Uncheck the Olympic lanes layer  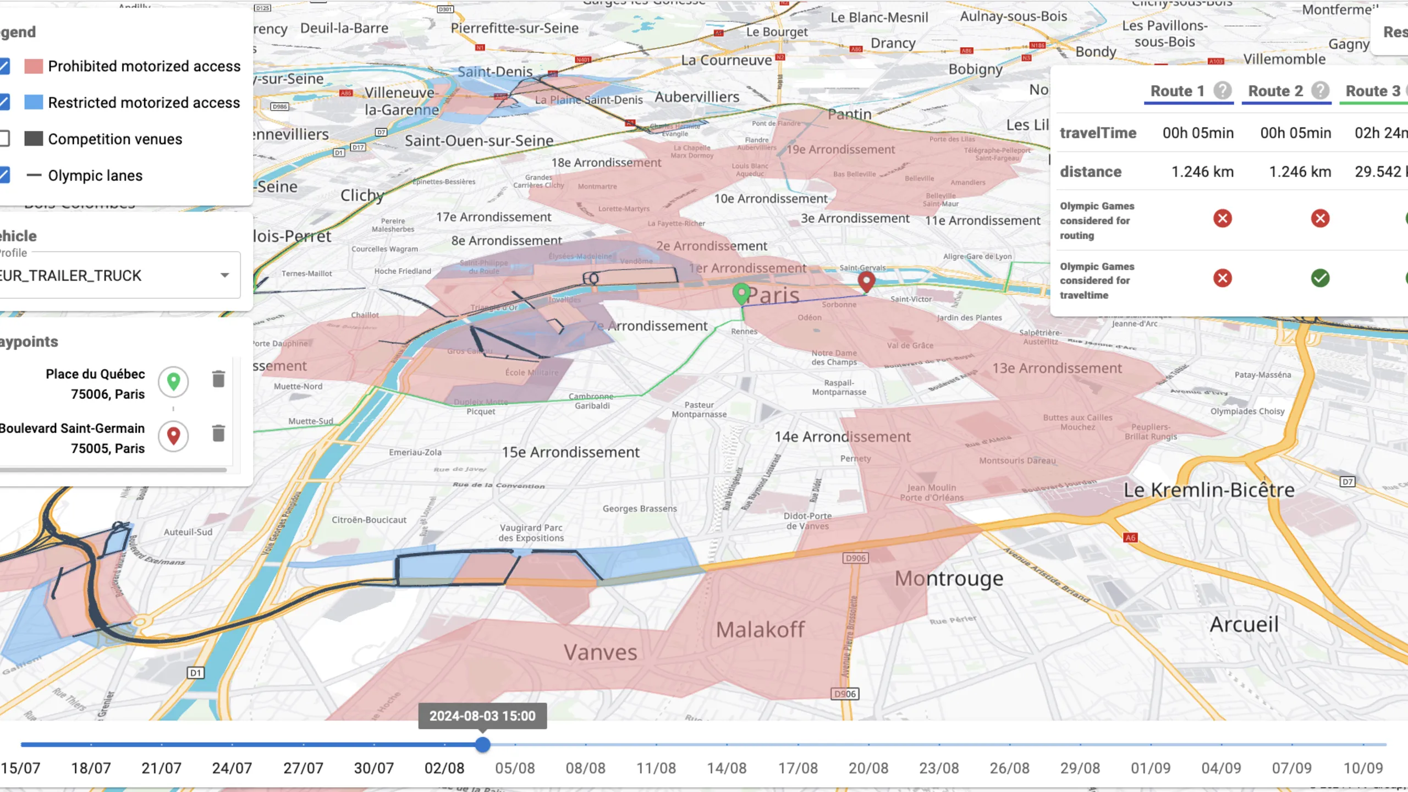[4, 175]
